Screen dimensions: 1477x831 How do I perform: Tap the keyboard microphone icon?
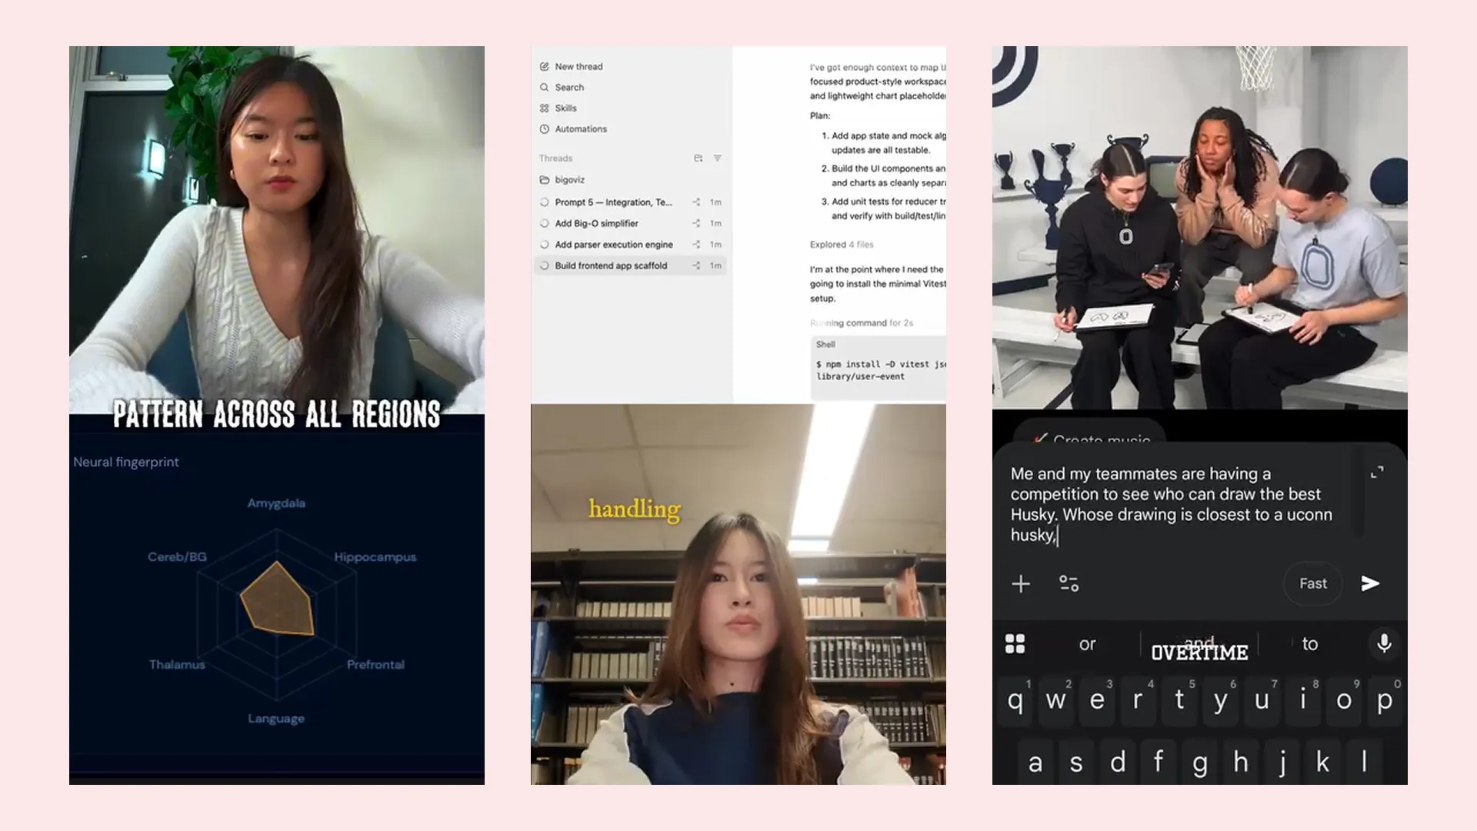coord(1384,643)
